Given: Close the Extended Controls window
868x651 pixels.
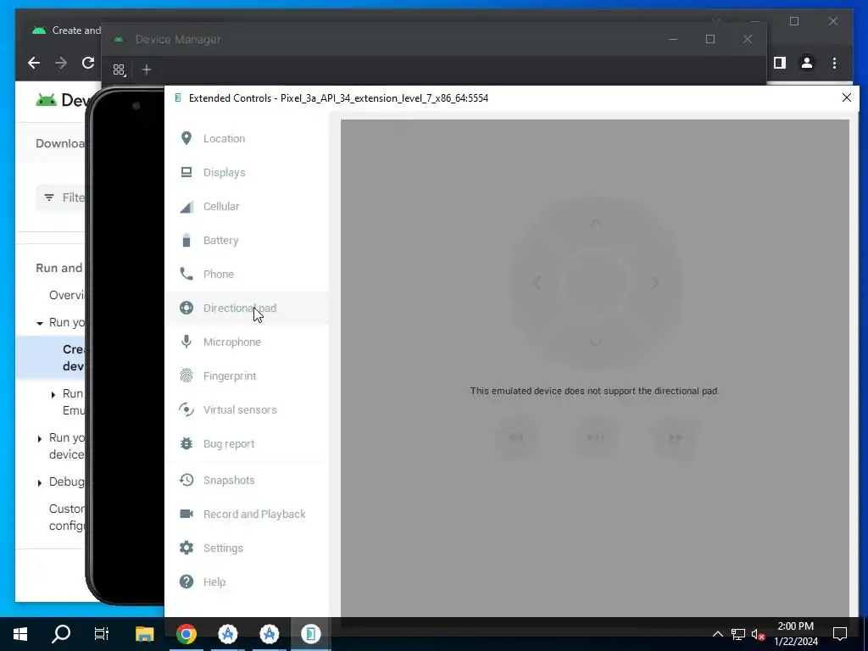Looking at the screenshot, I should coord(847,98).
